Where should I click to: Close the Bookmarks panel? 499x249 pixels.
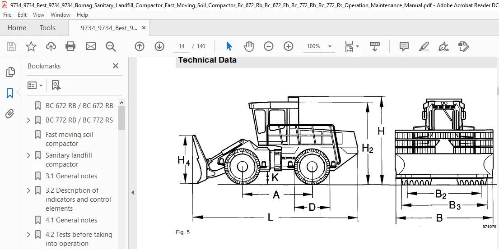tap(116, 66)
